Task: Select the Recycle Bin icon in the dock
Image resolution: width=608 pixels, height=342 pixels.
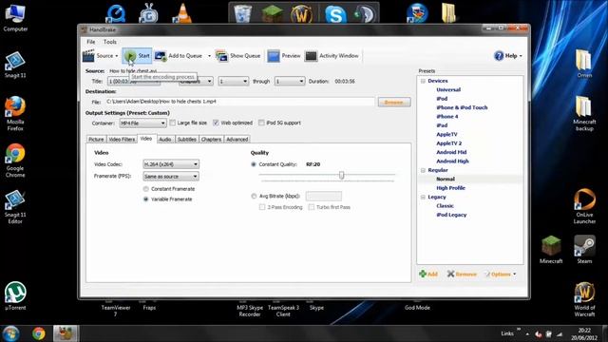Action: click(x=243, y=14)
